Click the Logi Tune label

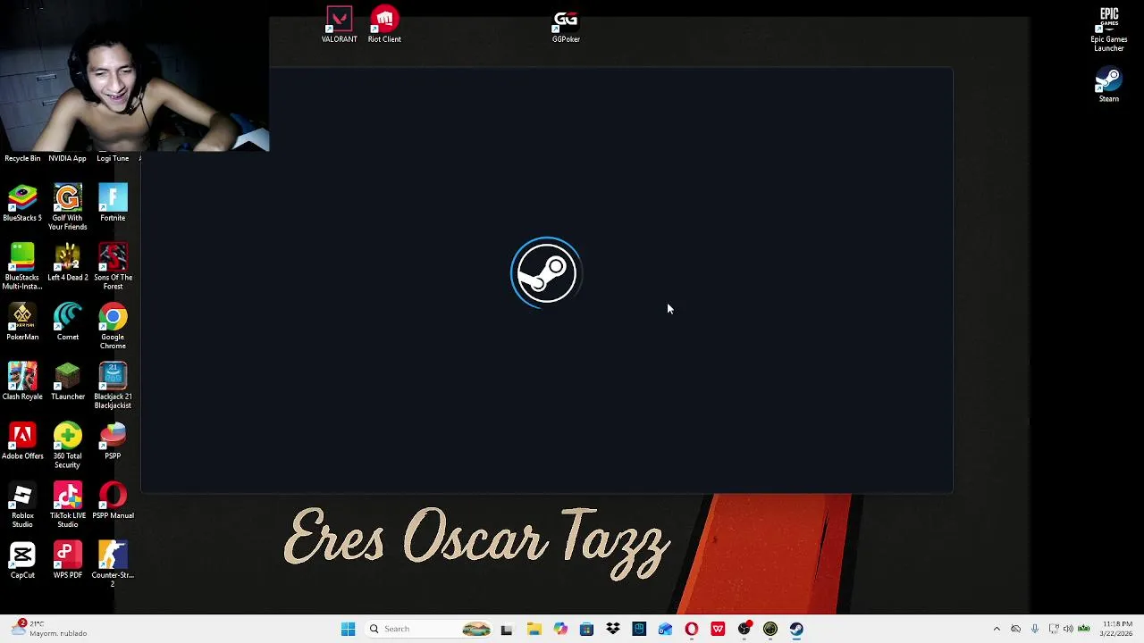tap(113, 158)
